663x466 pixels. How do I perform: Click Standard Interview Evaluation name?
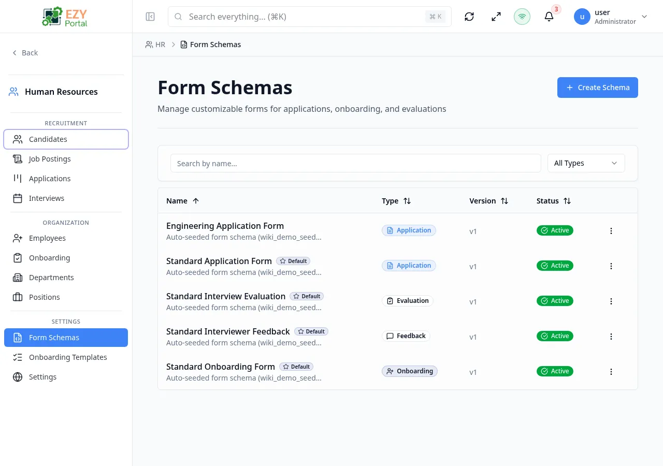226,296
